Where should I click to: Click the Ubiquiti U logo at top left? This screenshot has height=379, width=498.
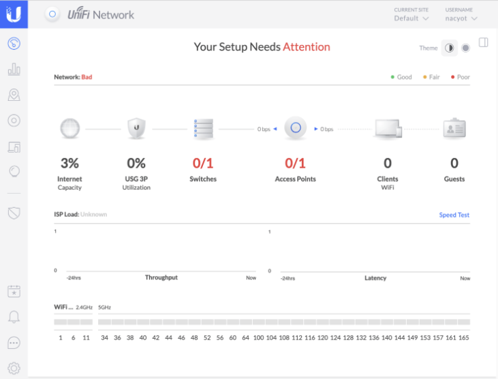14,14
